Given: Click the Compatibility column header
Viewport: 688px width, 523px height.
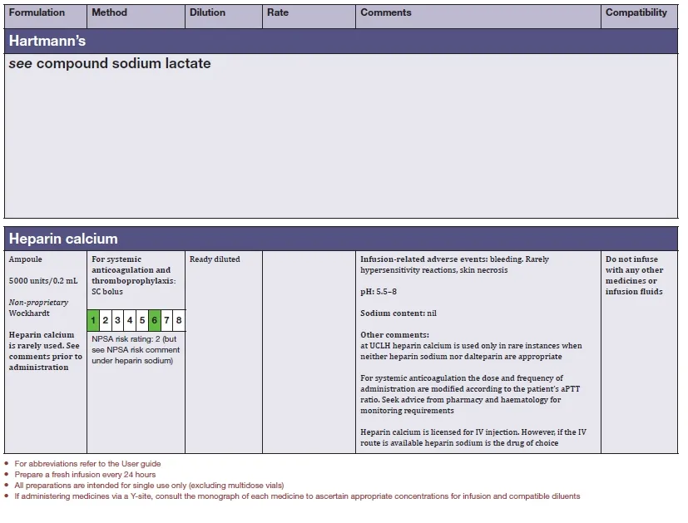Looking at the screenshot, I should pyautogui.click(x=636, y=13).
